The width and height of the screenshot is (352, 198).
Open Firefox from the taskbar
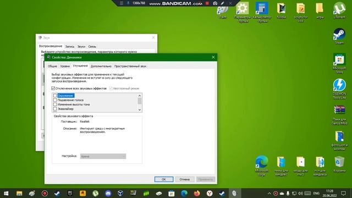(x=197, y=193)
